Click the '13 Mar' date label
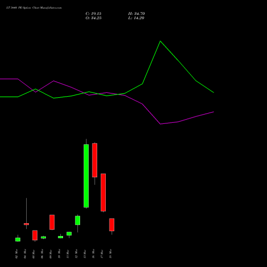The image size is (267, 267). point(85,254)
